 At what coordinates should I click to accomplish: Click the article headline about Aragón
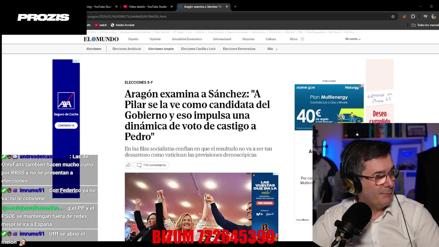(x=197, y=115)
